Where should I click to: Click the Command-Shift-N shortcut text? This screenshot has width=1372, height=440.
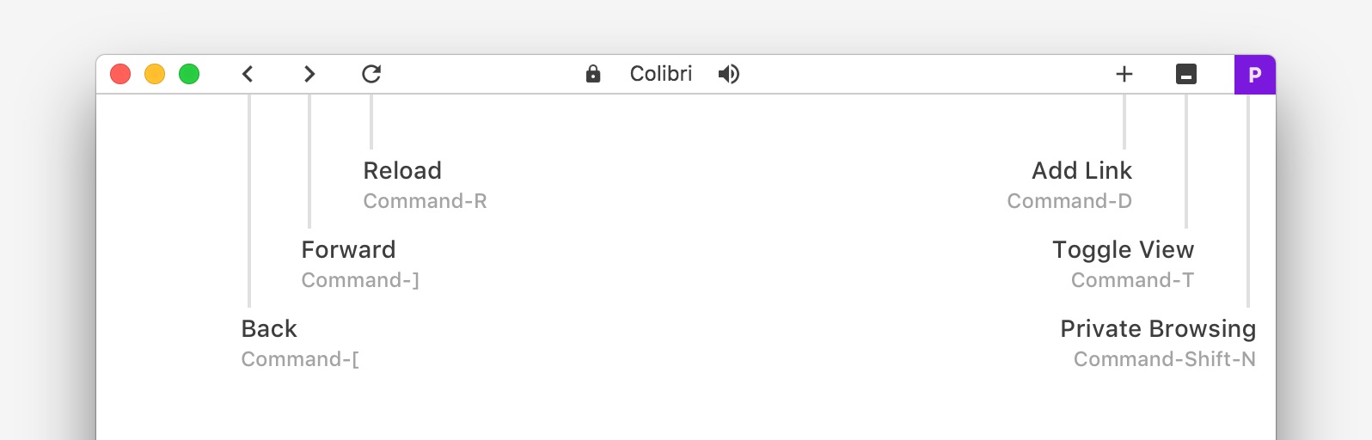coord(1165,359)
